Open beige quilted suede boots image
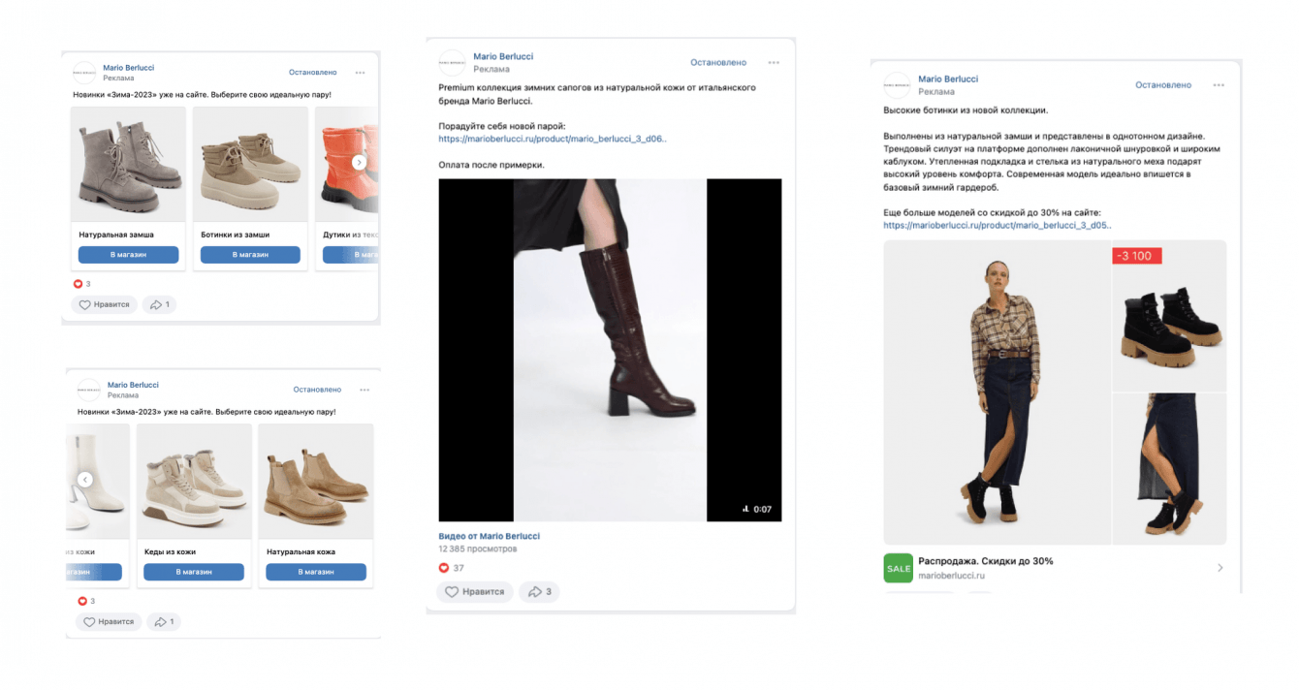Image resolution: width=1299 pixels, height=690 pixels. pyautogui.click(x=250, y=164)
